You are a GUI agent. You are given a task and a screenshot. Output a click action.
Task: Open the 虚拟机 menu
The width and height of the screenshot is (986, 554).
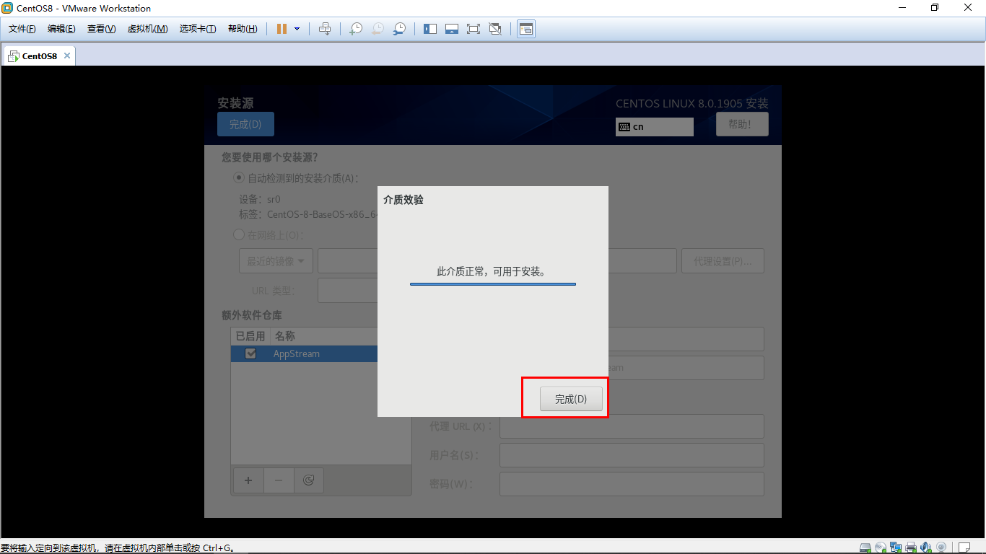pyautogui.click(x=147, y=29)
